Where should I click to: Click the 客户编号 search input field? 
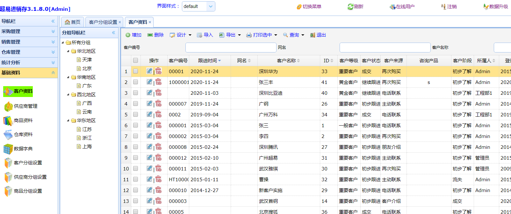point(231,48)
